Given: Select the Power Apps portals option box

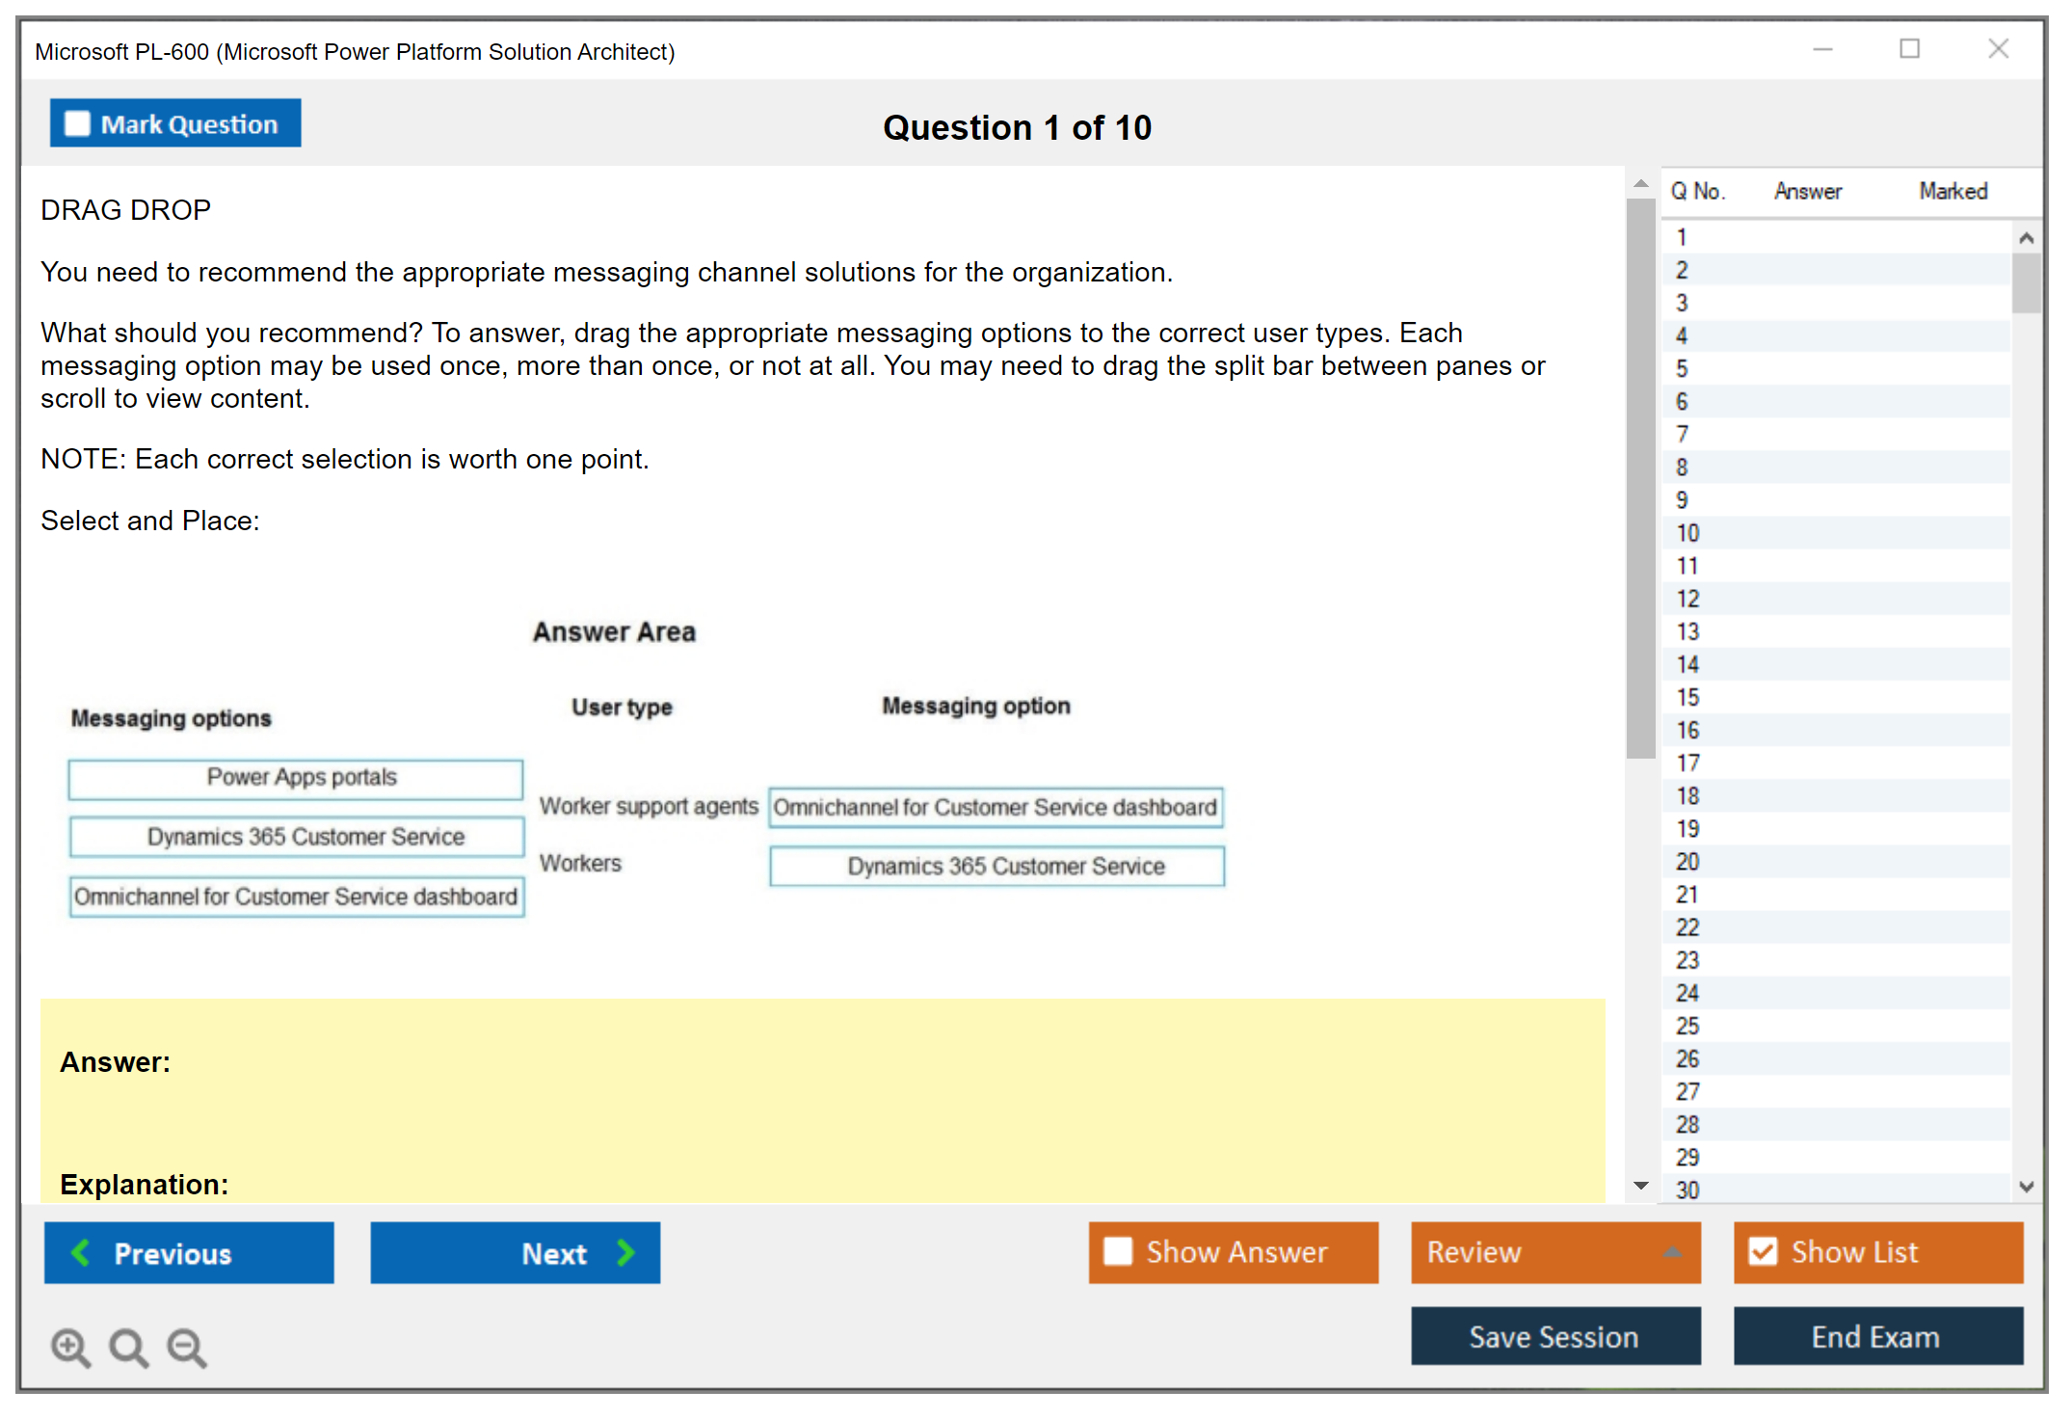Looking at the screenshot, I should coord(296,778).
